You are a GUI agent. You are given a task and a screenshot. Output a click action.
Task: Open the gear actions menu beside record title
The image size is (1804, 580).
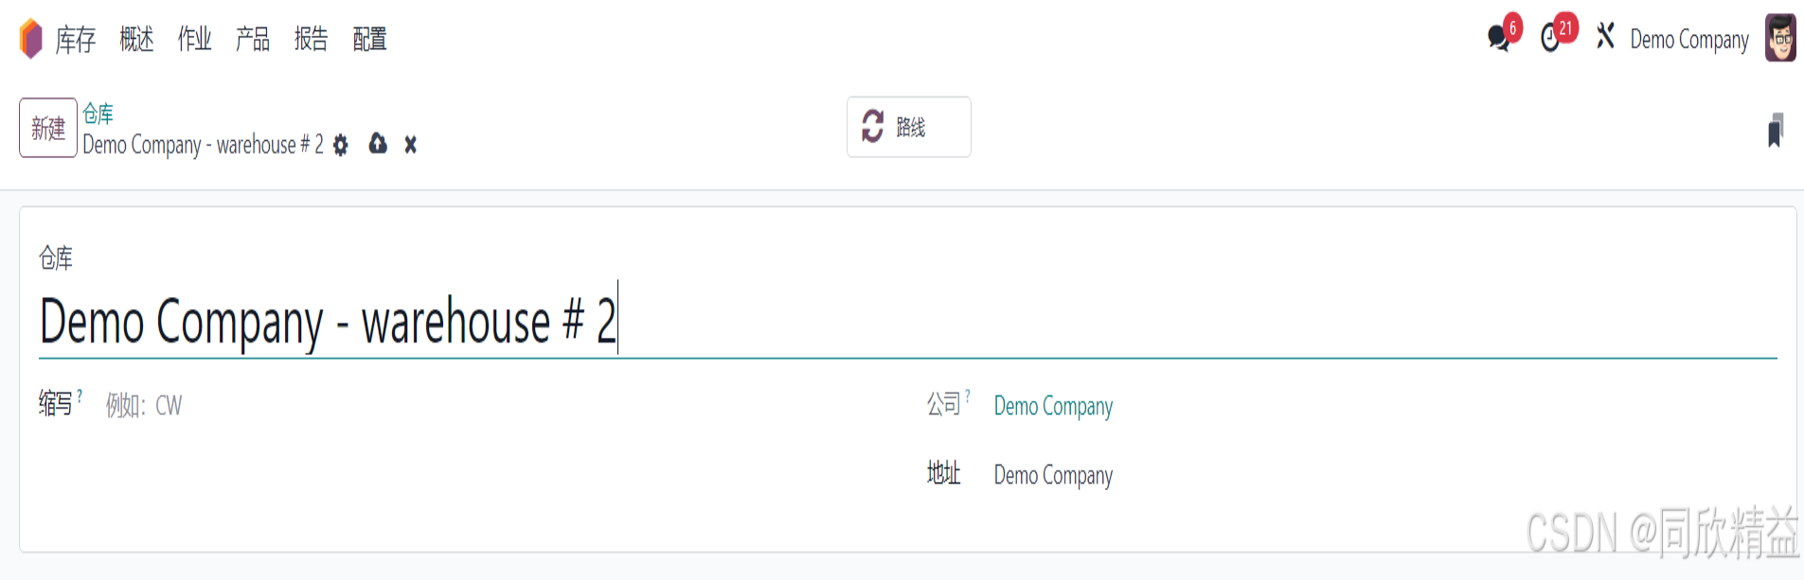[x=341, y=145]
